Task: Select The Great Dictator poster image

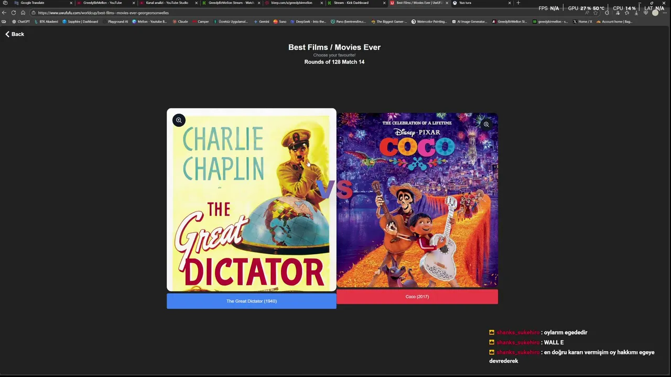Action: click(x=252, y=199)
